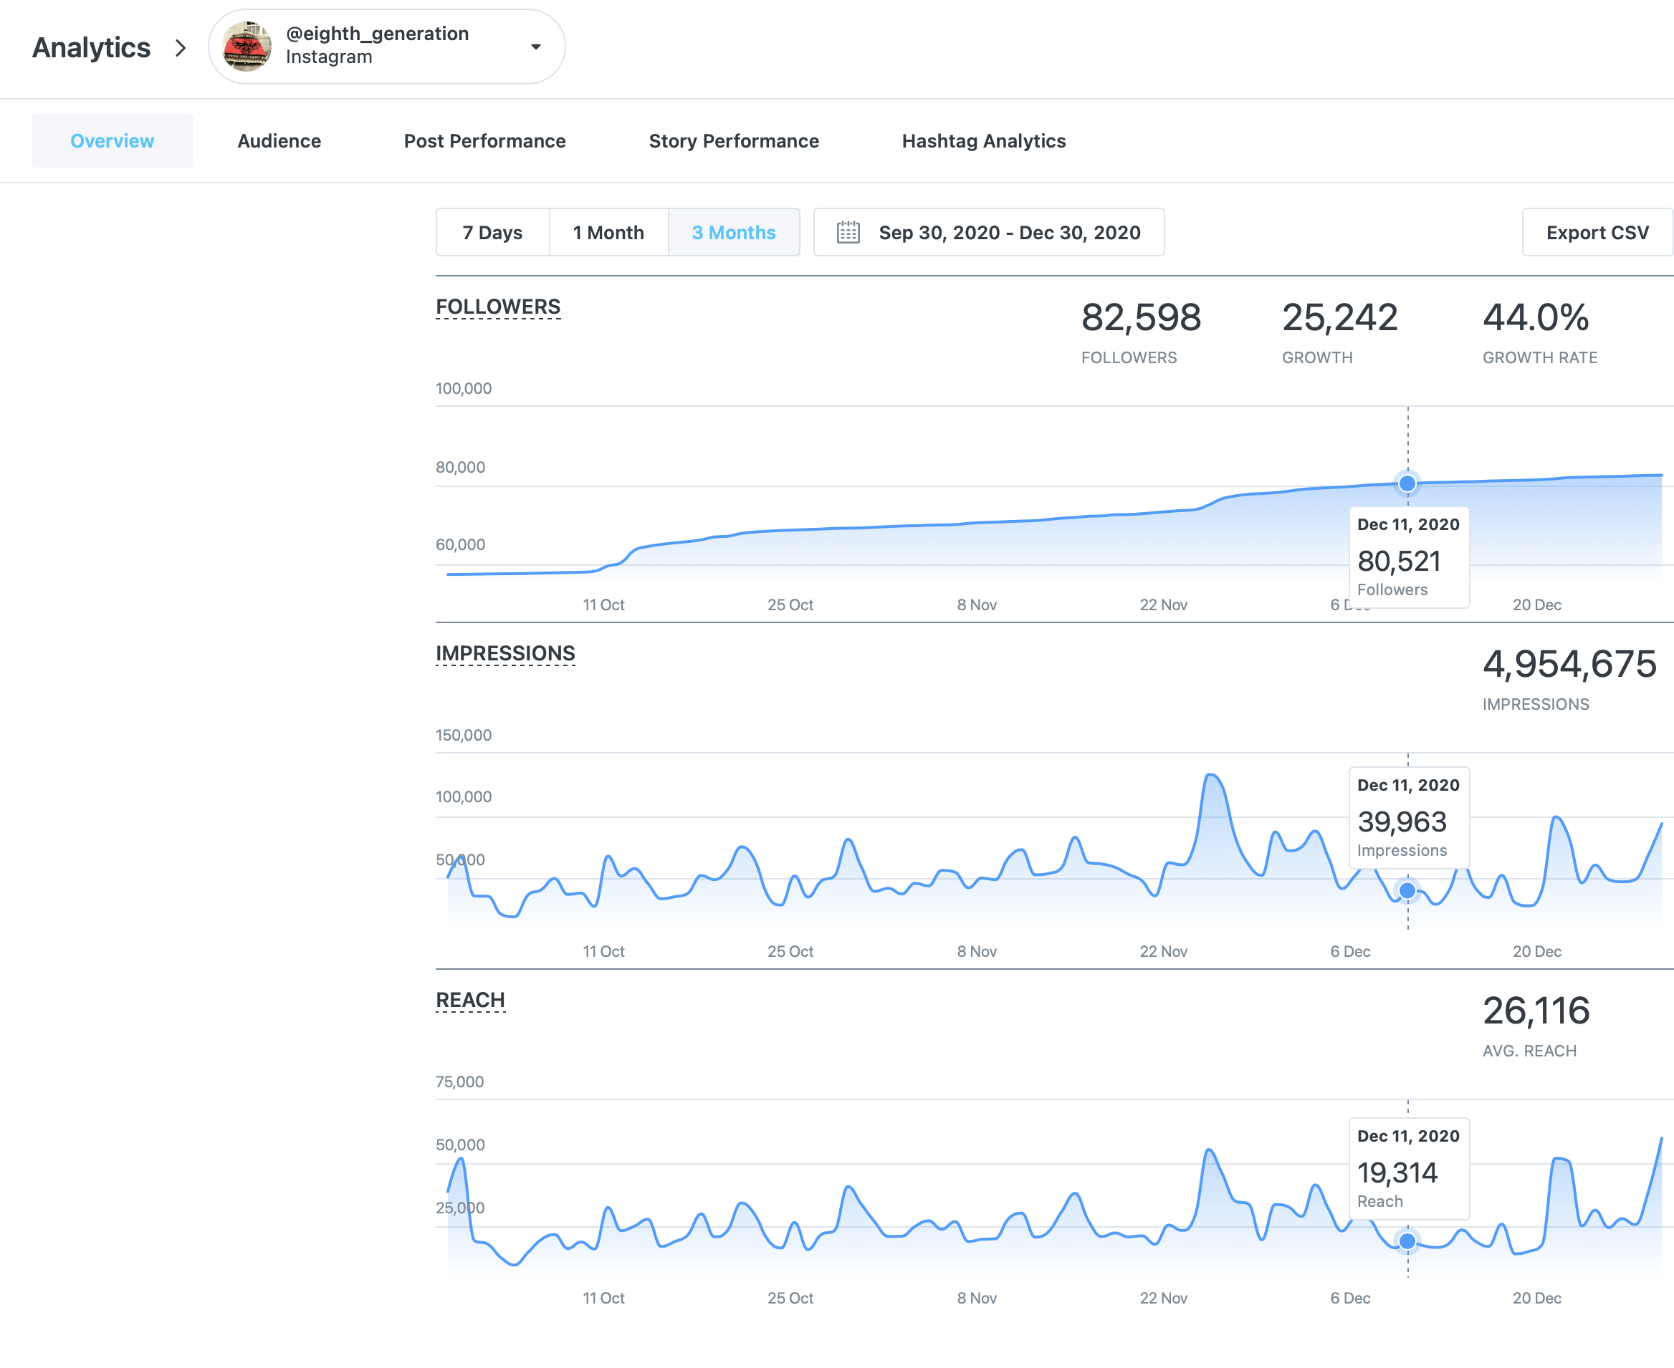Switch to the Audience tab

point(279,141)
